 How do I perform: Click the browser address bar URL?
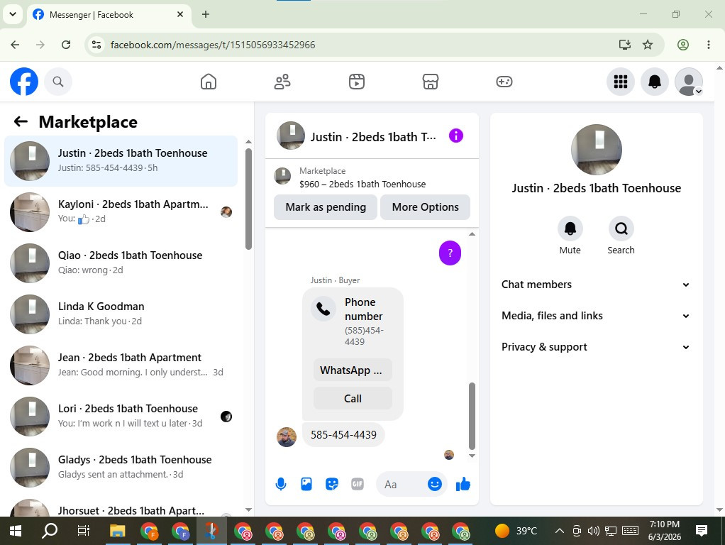pos(213,45)
